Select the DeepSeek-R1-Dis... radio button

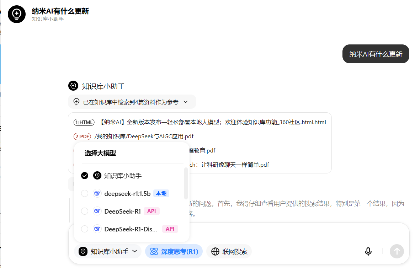[85, 229]
